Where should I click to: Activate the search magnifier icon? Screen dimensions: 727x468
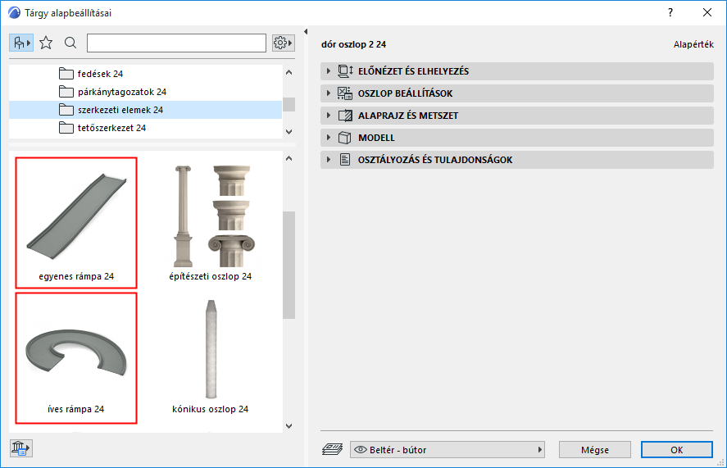click(x=70, y=43)
